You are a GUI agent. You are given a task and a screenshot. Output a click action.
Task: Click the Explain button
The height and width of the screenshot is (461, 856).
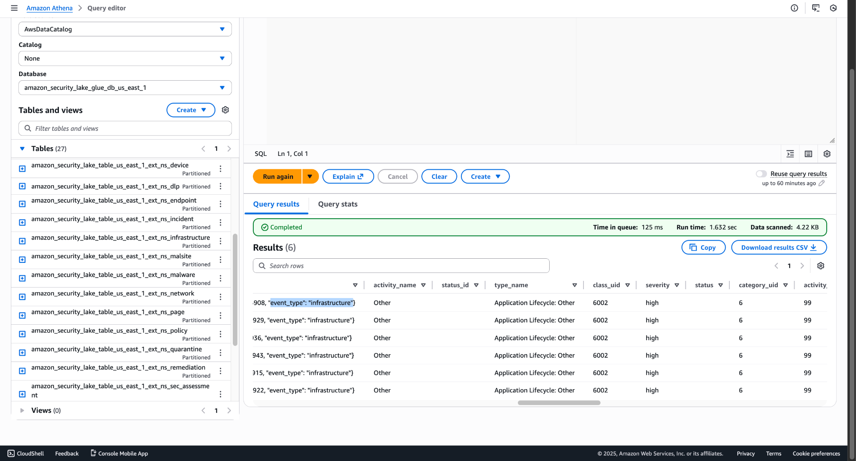point(348,176)
